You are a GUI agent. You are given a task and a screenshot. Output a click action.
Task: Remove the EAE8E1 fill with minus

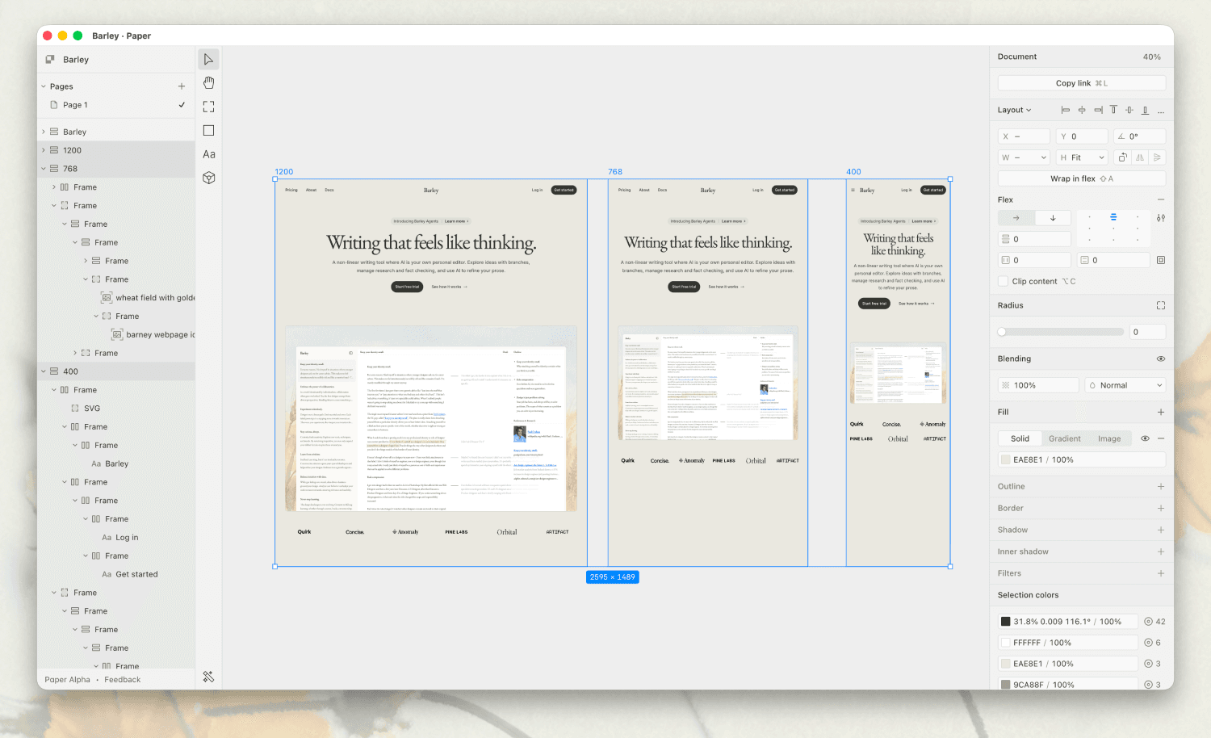pyautogui.click(x=1161, y=438)
